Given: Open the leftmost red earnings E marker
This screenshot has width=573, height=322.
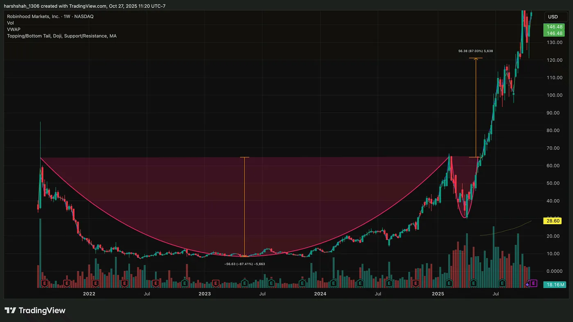Looking at the screenshot, I should [x=44, y=283].
